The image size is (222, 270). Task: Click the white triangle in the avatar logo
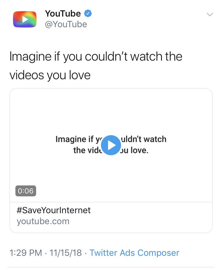(x=25, y=20)
